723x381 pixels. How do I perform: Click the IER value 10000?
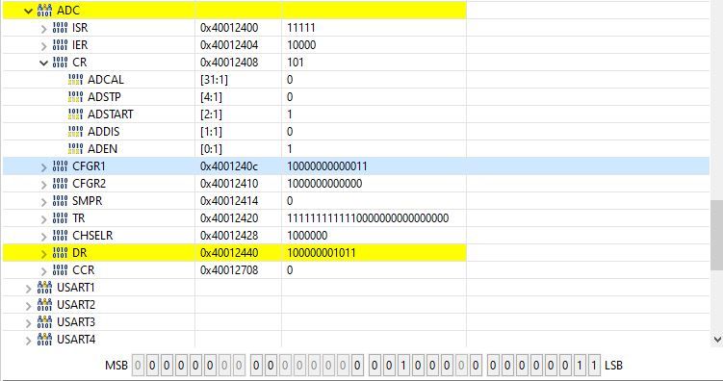point(301,45)
